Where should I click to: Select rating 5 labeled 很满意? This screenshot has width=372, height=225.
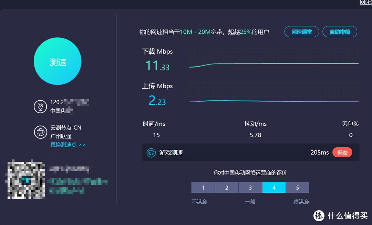tap(297, 187)
